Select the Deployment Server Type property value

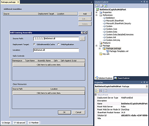[134, 98]
